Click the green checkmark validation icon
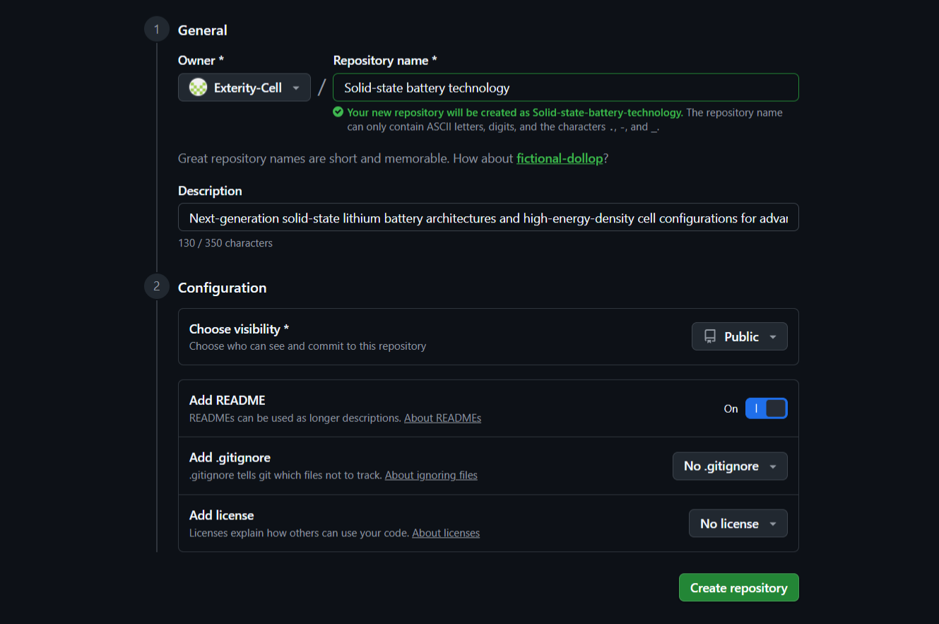The width and height of the screenshot is (939, 624). click(x=338, y=112)
